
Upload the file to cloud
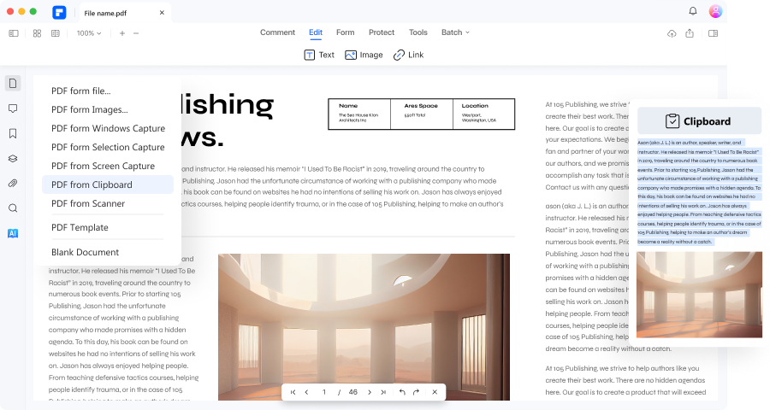click(672, 33)
